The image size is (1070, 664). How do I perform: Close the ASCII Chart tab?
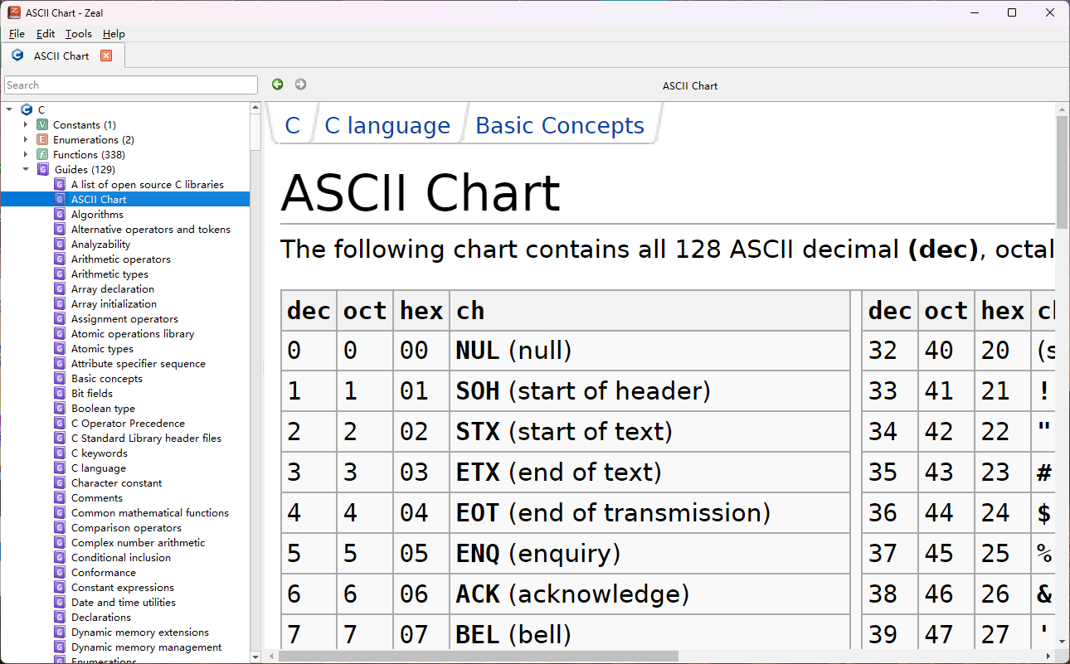click(106, 56)
